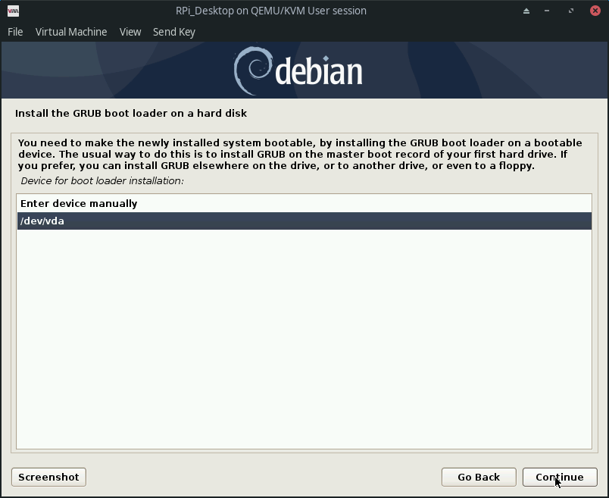
Task: Open the Virtual Machine menu
Action: click(x=71, y=32)
